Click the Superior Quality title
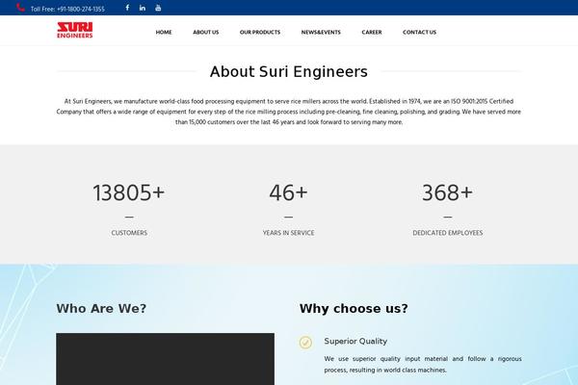 [x=355, y=341]
